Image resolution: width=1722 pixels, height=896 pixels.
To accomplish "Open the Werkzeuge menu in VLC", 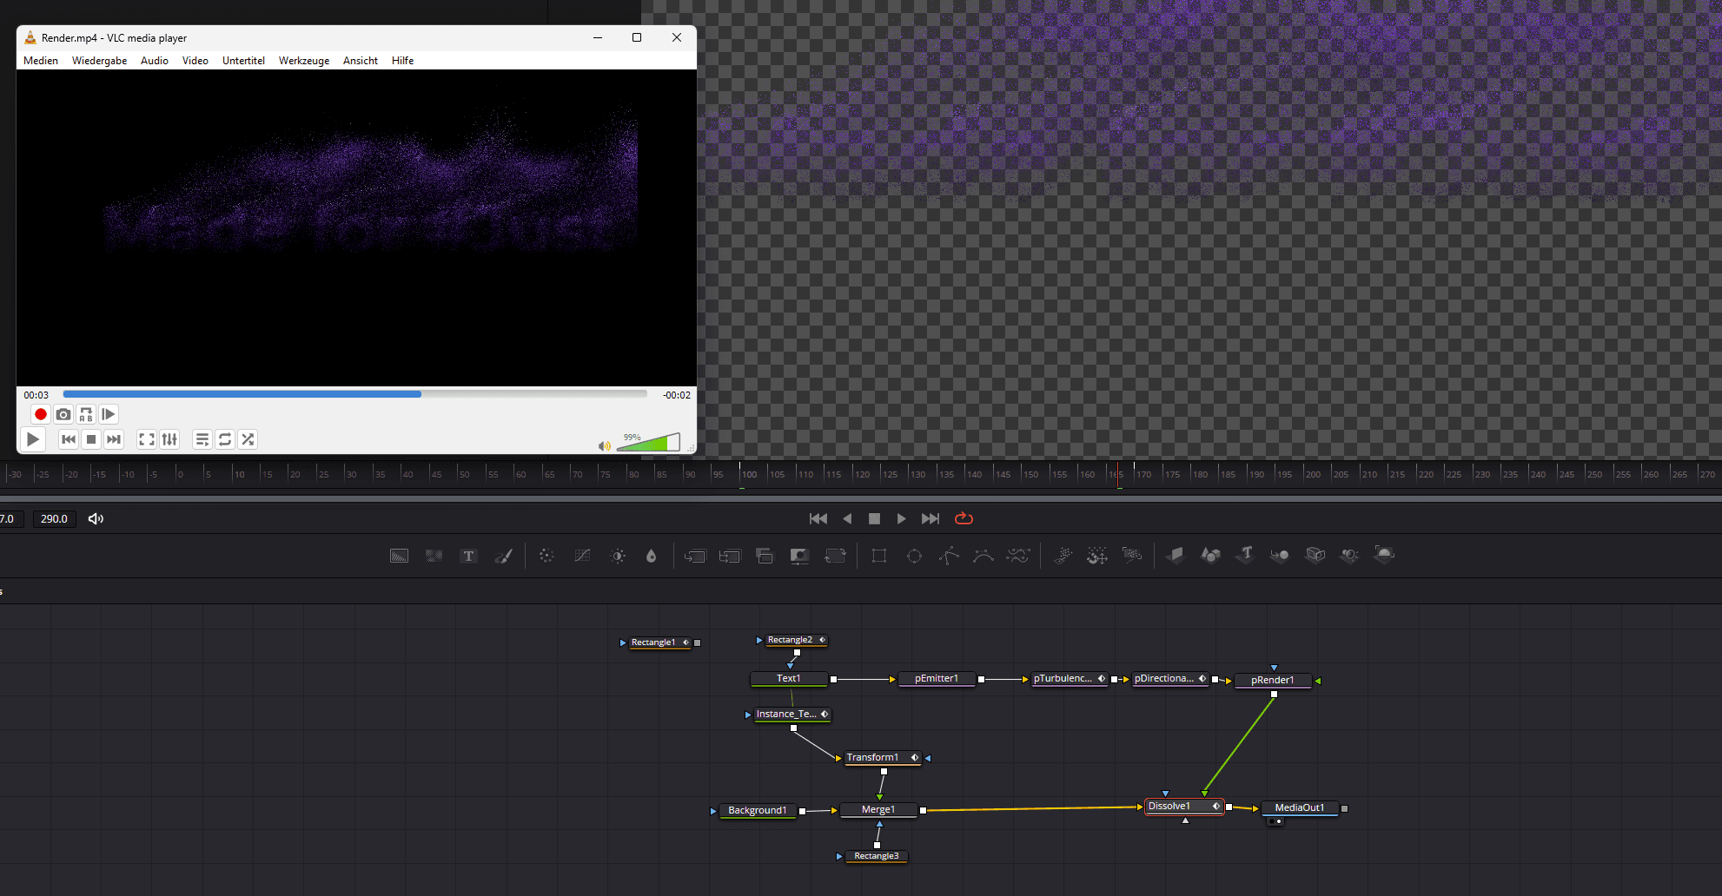I will pos(303,61).
